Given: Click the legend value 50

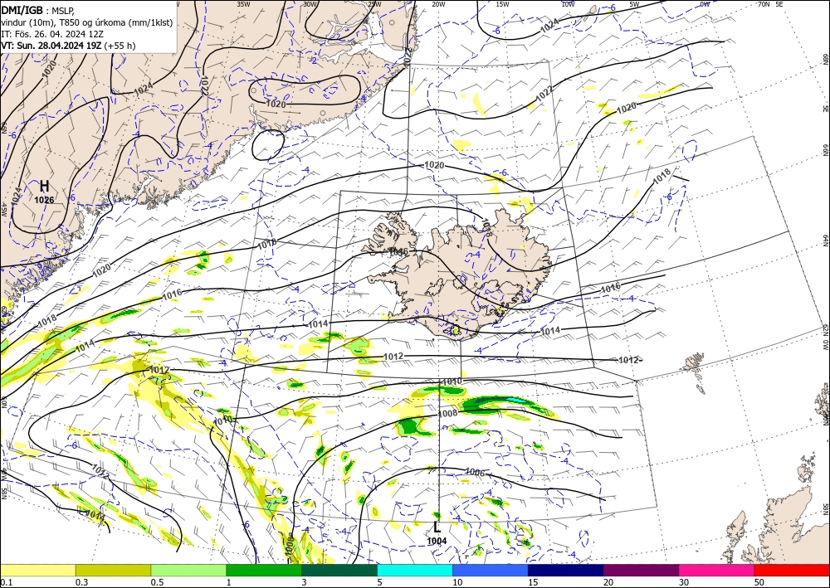Looking at the screenshot, I should (x=759, y=582).
